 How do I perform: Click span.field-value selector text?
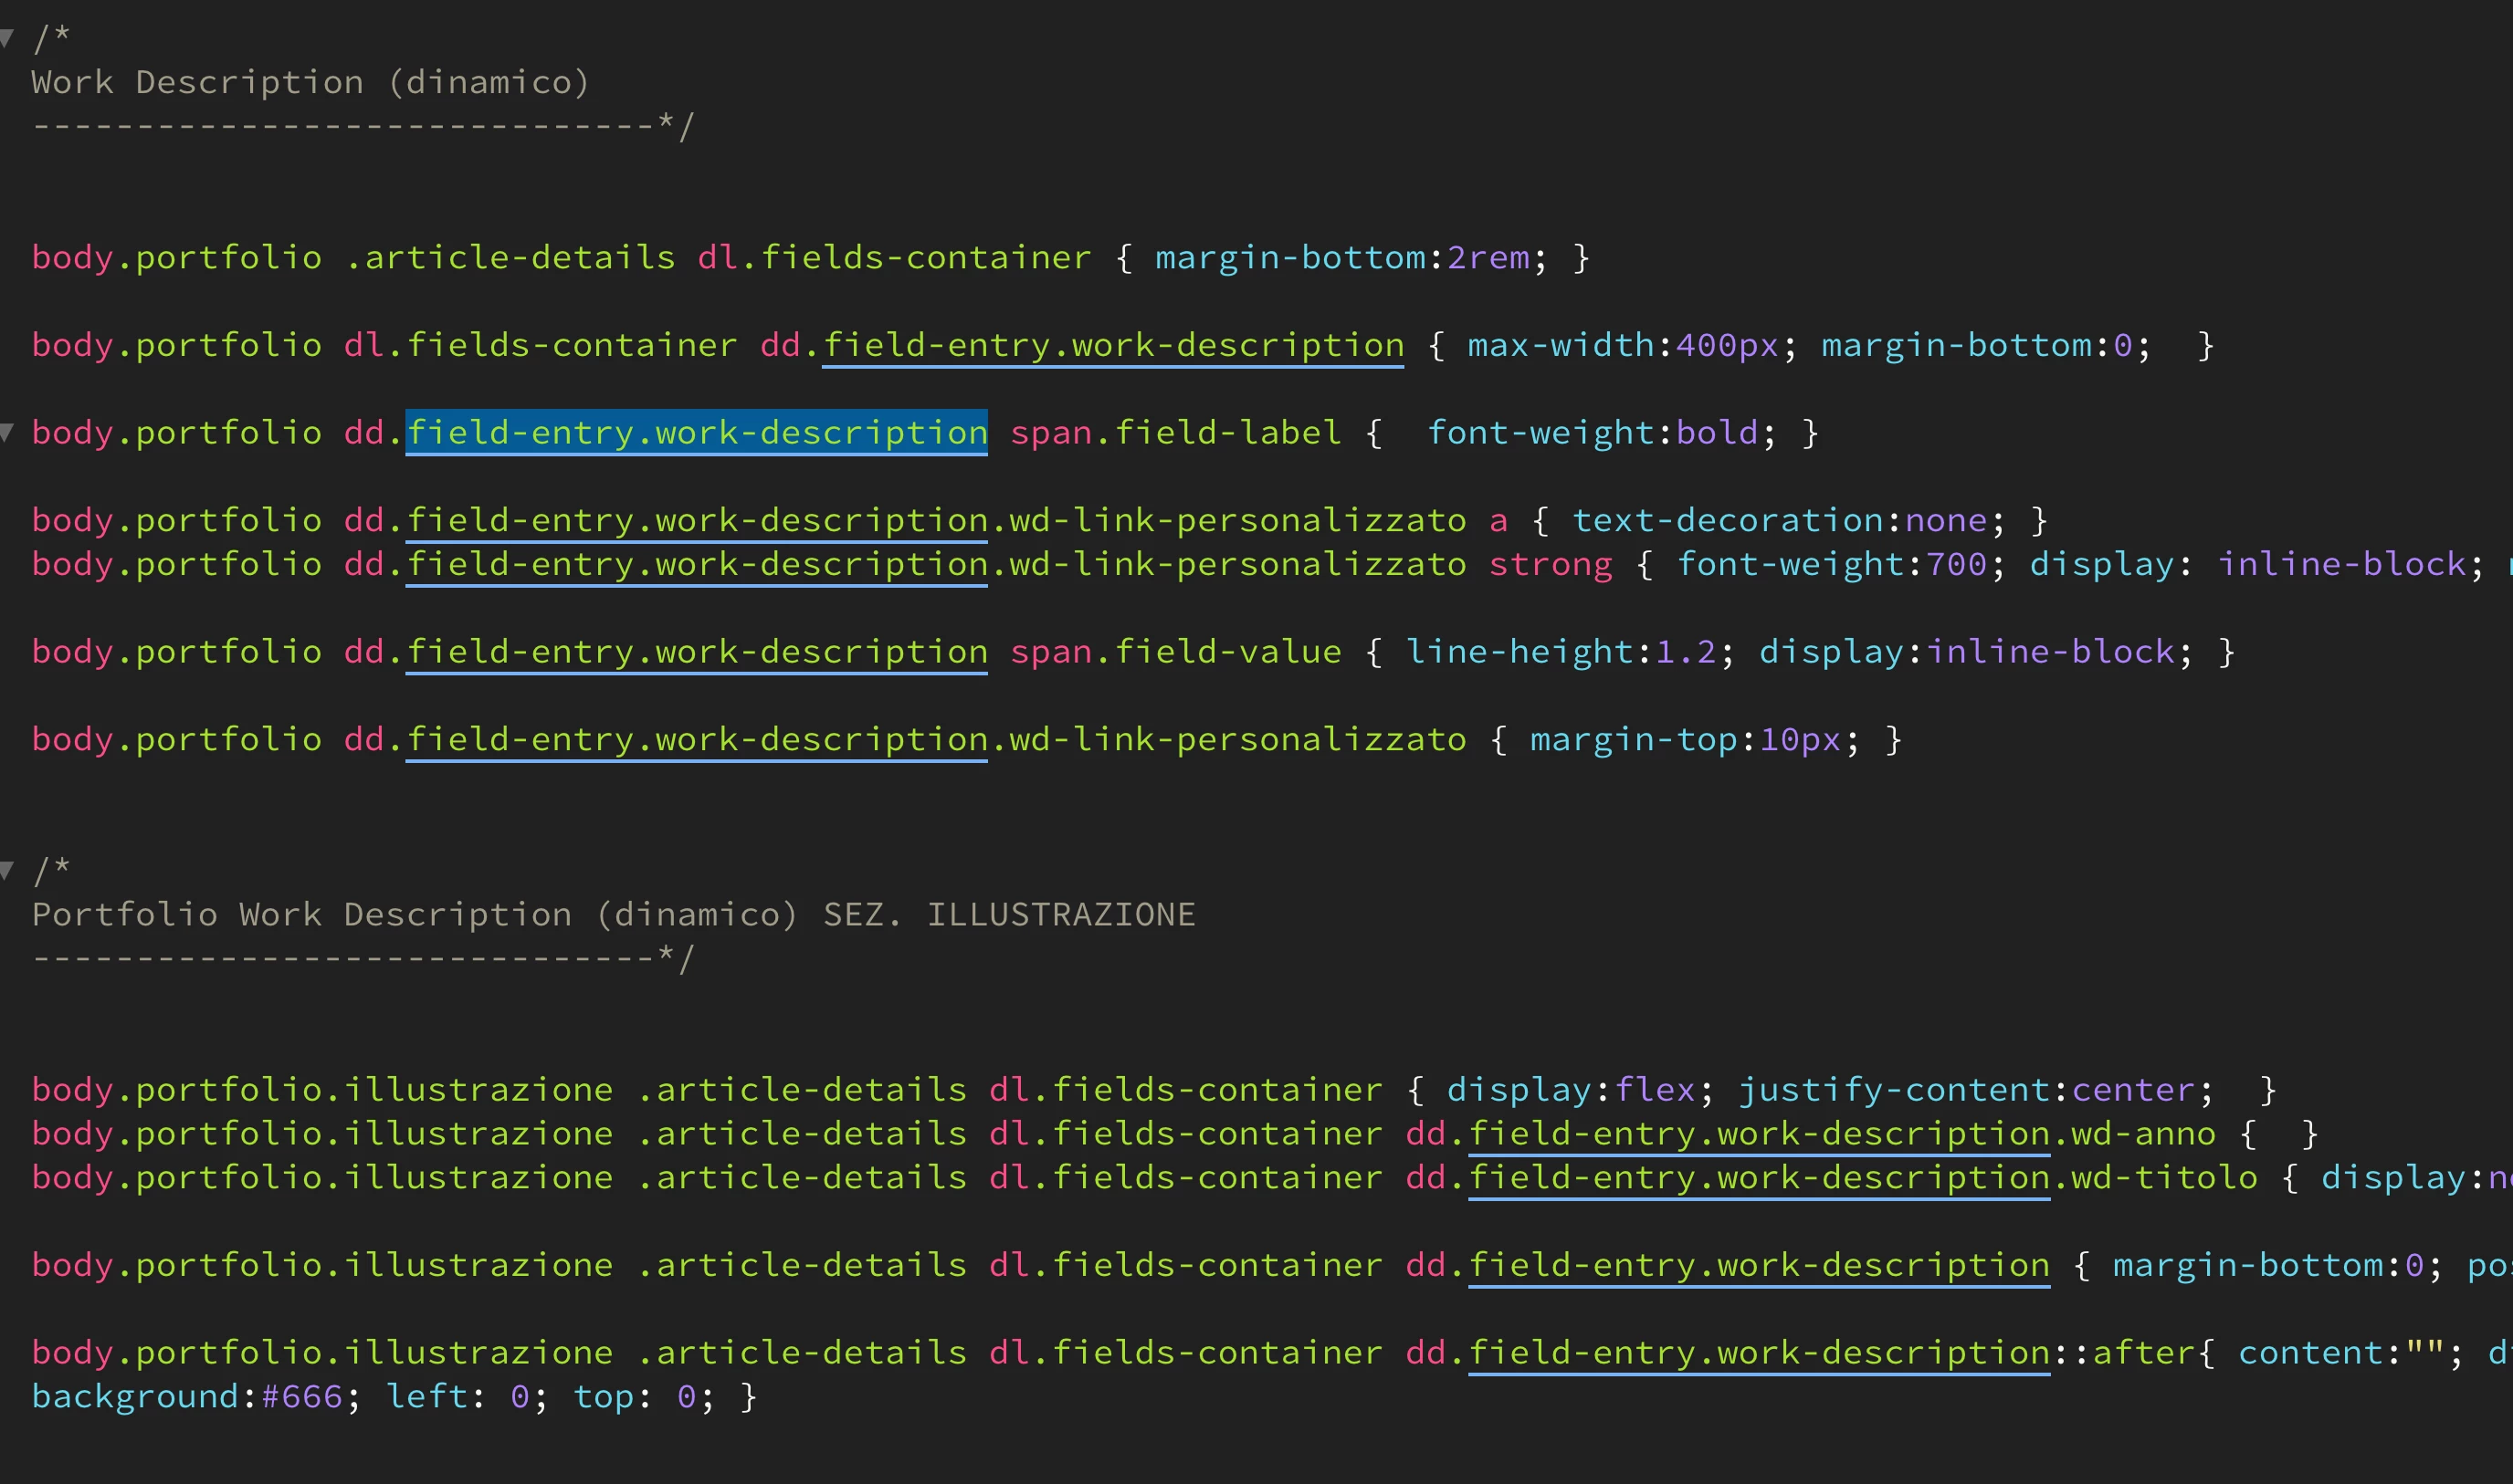1174,652
